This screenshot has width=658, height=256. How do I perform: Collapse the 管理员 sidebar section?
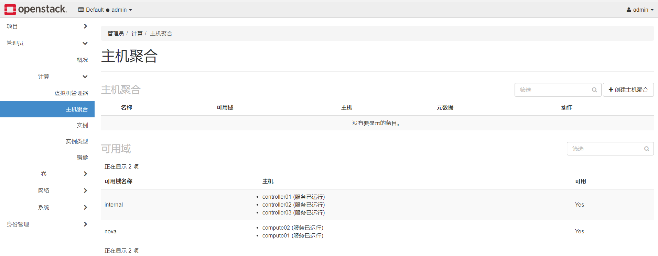[x=47, y=43]
